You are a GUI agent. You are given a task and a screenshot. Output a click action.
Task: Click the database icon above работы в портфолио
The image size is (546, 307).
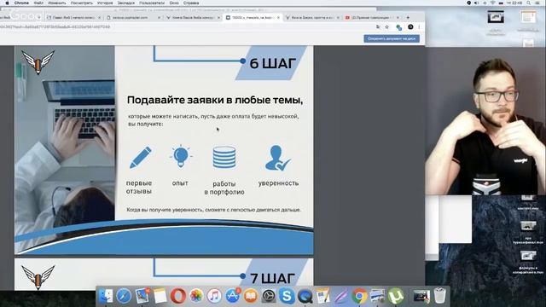[224, 157]
